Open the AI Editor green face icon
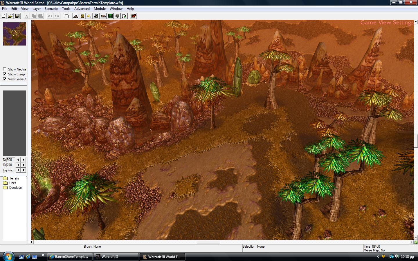This screenshot has height=261, width=418. point(110,16)
